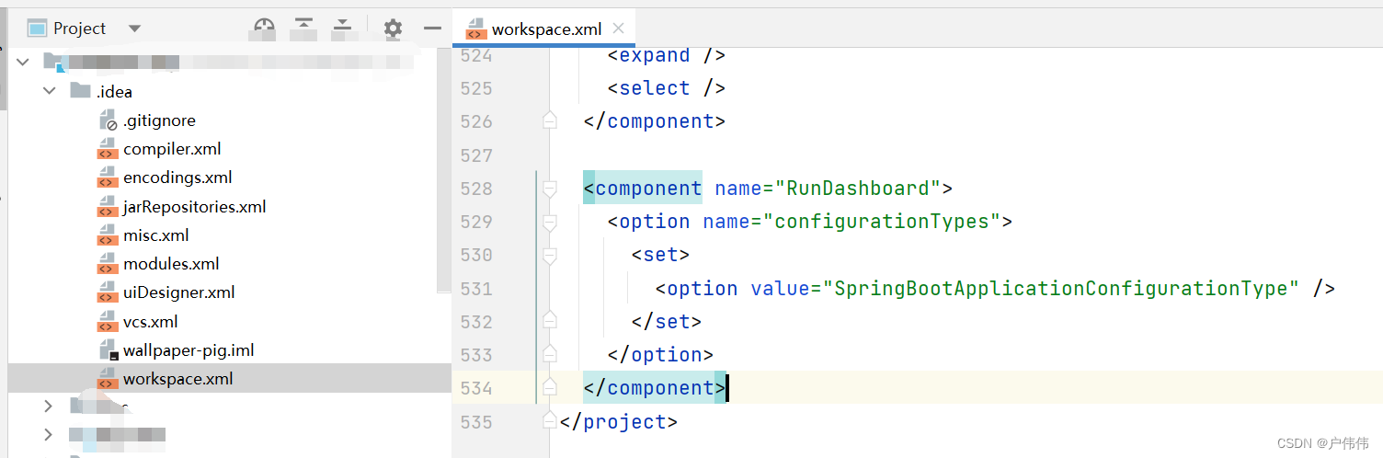Image resolution: width=1383 pixels, height=458 pixels.
Task: Fold the RunDashboard component at line 528
Action: pyautogui.click(x=550, y=189)
